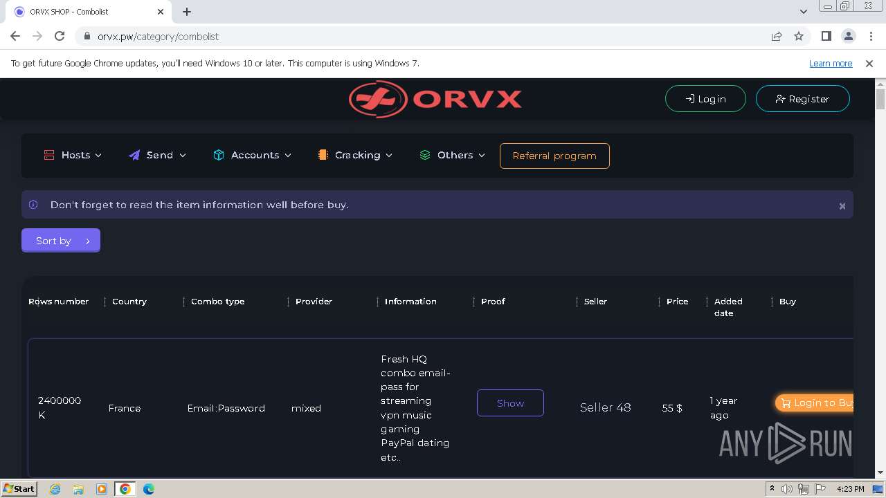The height and width of the screenshot is (498, 886).
Task: Open the Referral program page
Action: (554, 156)
